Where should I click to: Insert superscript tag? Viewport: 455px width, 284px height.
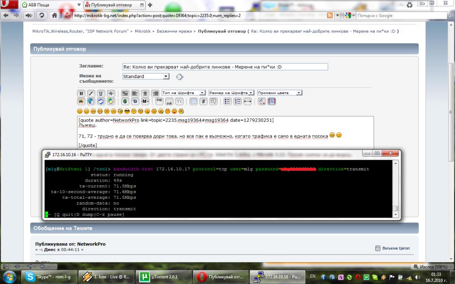tap(159, 101)
